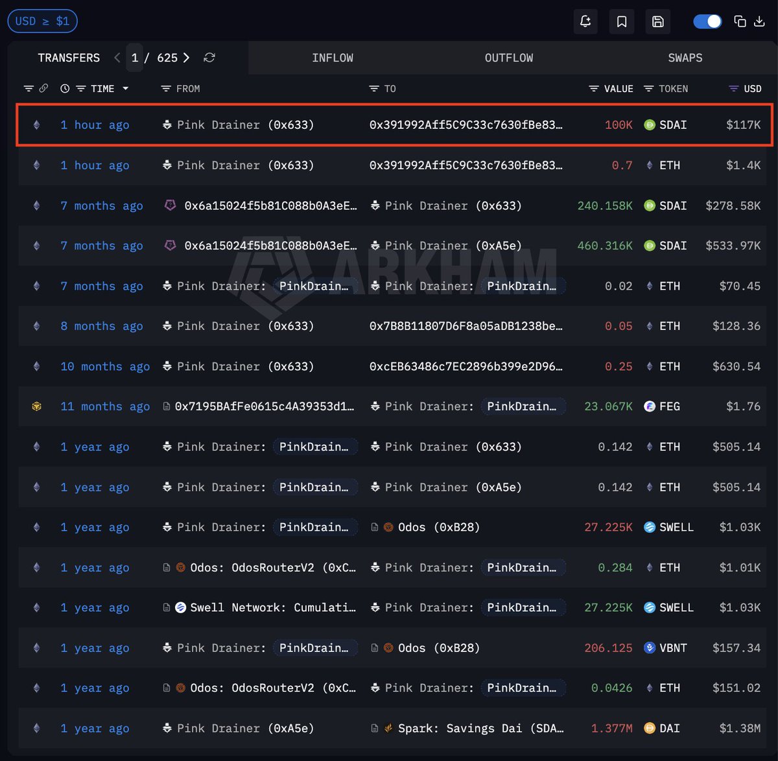
Task: Click the link chain icon in header
Action: pos(43,88)
